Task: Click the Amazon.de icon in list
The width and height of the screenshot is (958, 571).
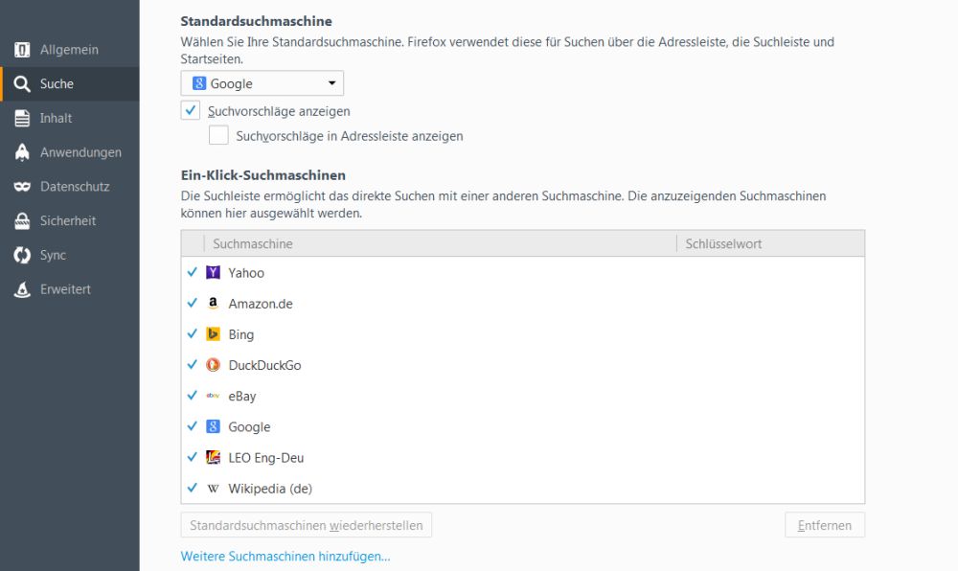Action: pos(213,304)
